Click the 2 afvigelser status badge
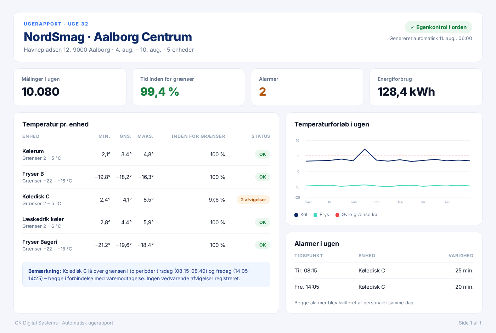Viewport: 496px width, 333px height. 253,200
